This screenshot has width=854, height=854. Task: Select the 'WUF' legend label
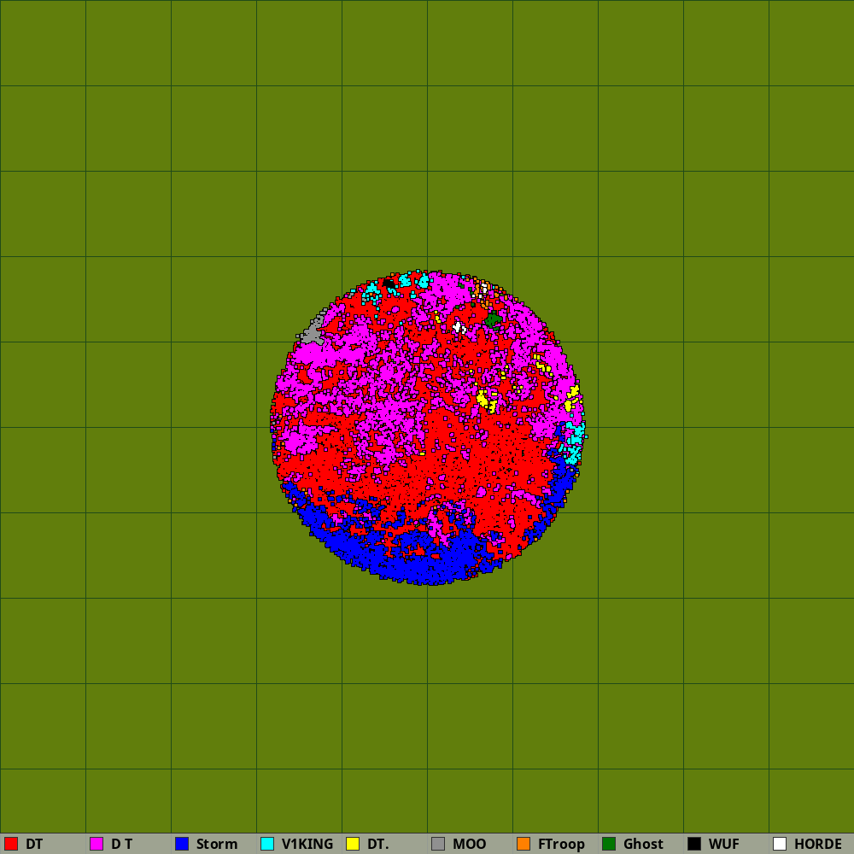[724, 844]
